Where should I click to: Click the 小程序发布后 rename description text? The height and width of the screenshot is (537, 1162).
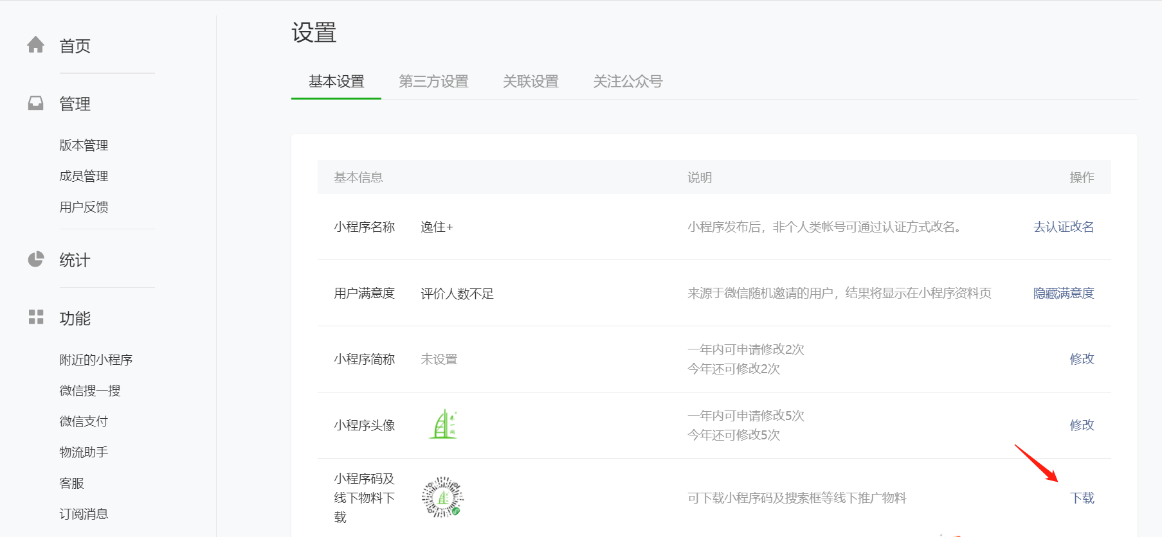point(824,227)
